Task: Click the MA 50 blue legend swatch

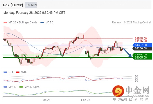Action: (42, 23)
